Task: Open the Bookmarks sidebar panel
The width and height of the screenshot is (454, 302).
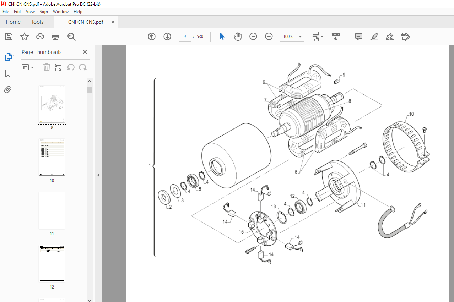Action: click(8, 73)
